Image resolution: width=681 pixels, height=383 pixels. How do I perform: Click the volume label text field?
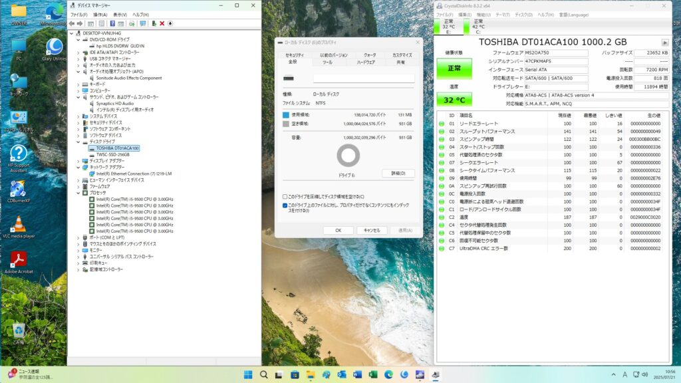click(363, 78)
